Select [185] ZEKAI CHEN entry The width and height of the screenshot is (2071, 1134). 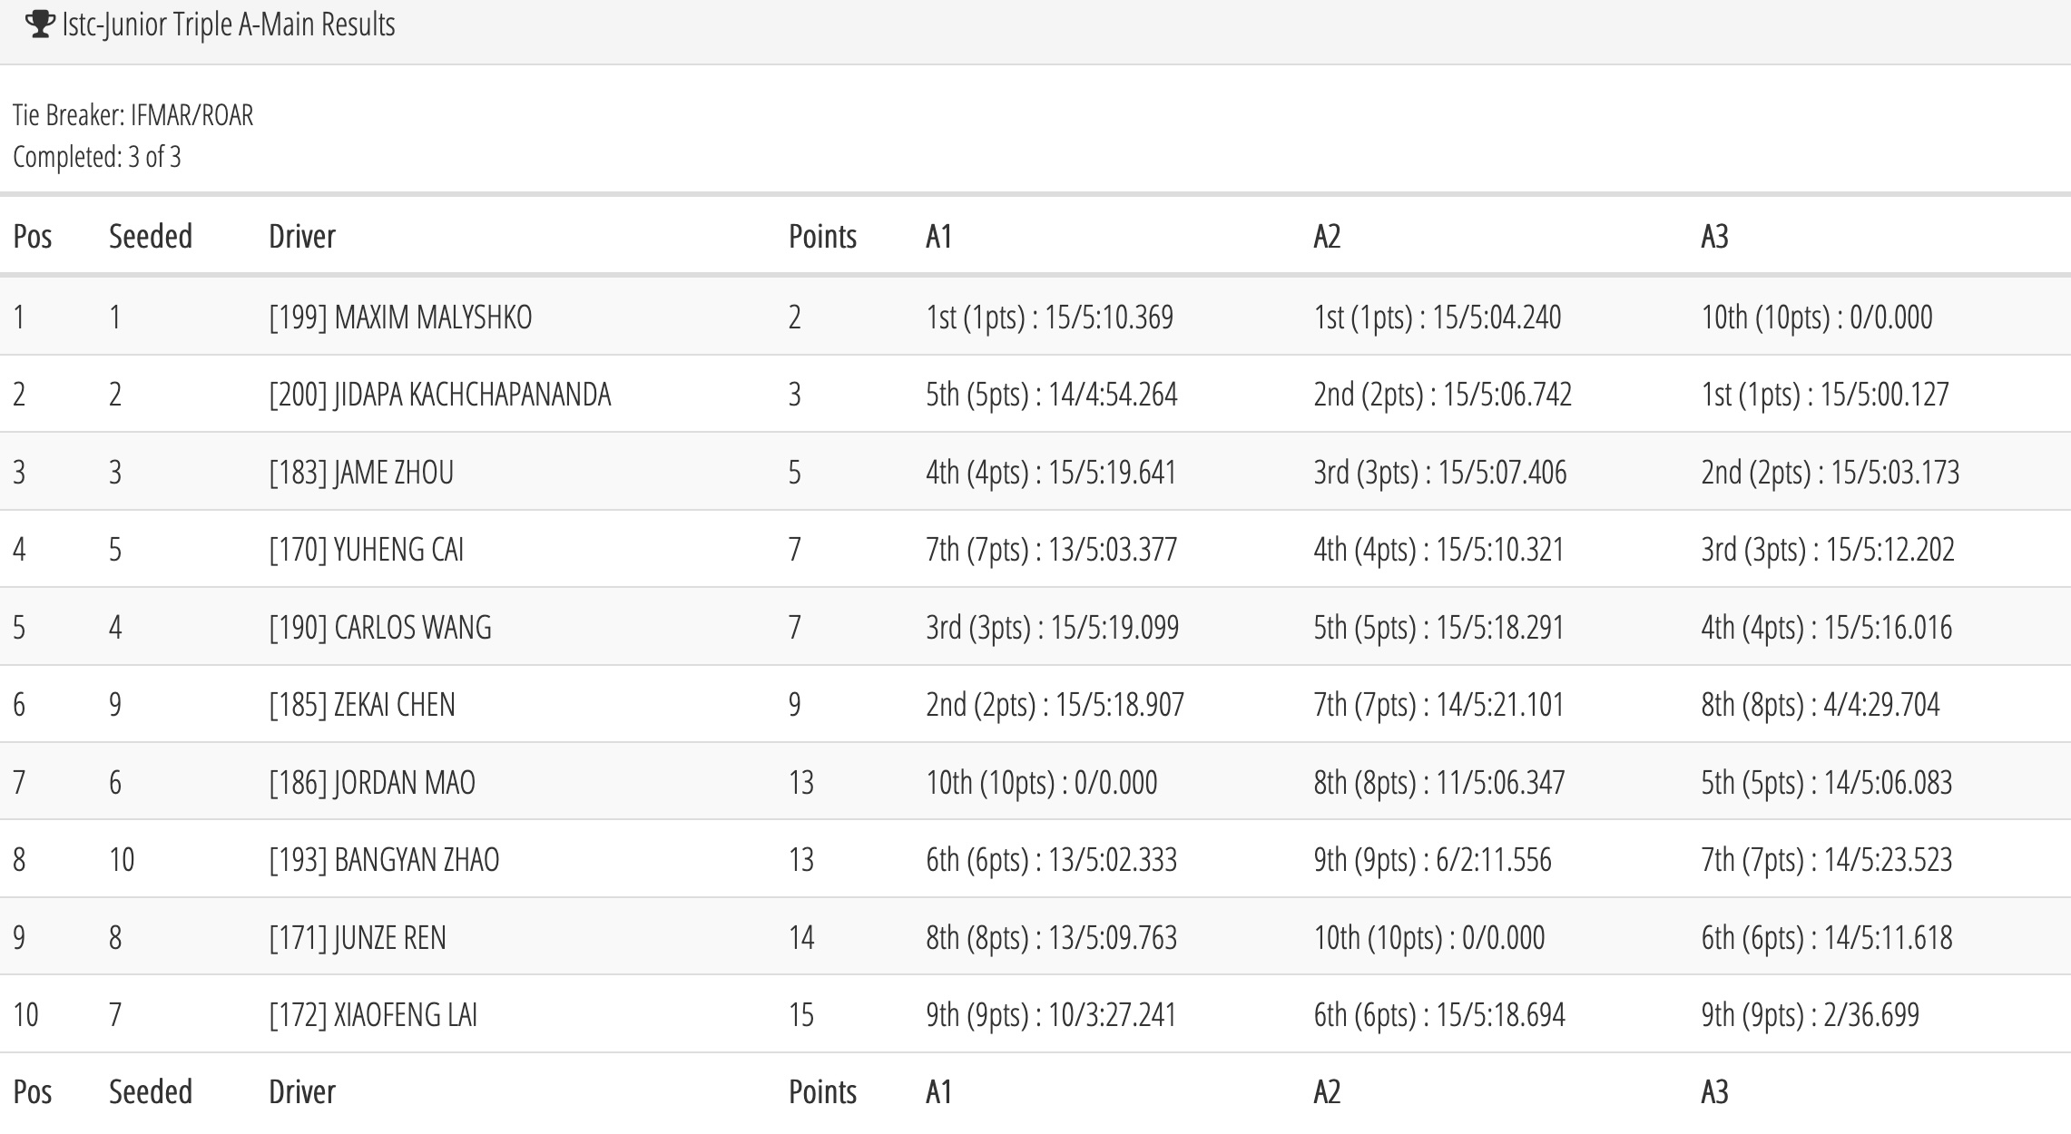click(362, 704)
